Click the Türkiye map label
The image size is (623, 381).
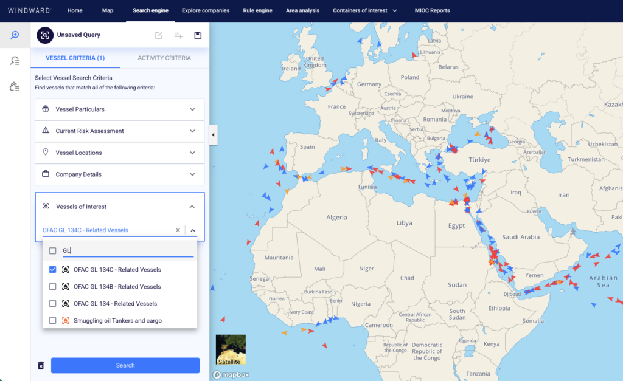pos(479,160)
